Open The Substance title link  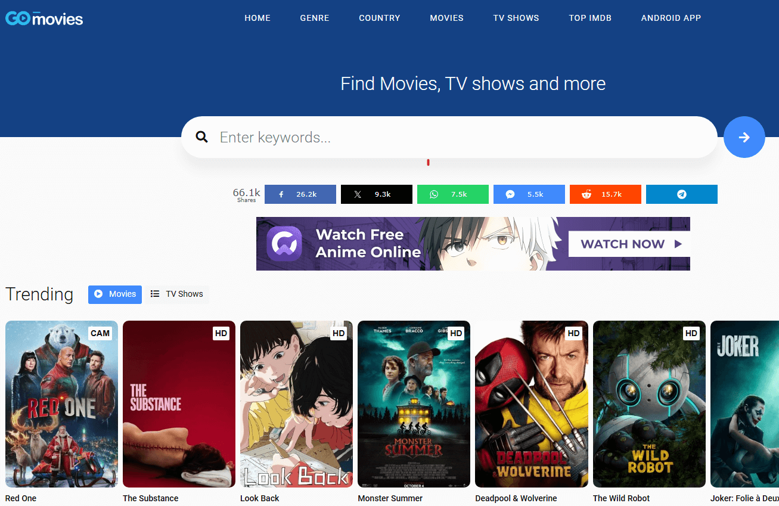click(x=151, y=498)
